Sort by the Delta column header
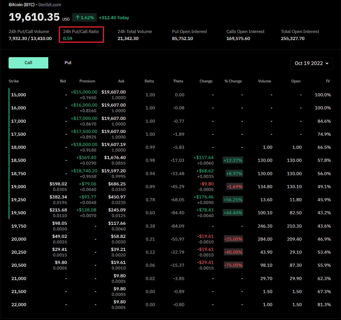This screenshot has width=341, height=320. [x=149, y=81]
